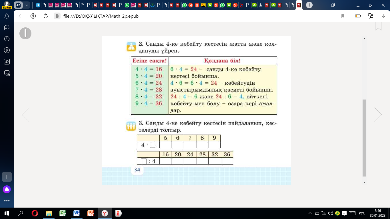Image resolution: width=390 pixels, height=219 pixels.
Task: Open the notes icon in sidebar
Action: [7, 27]
